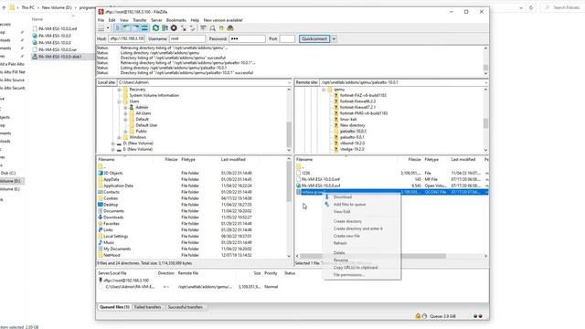The width and height of the screenshot is (585, 329).
Task: Refresh file and folder lists
Action: point(155,28)
